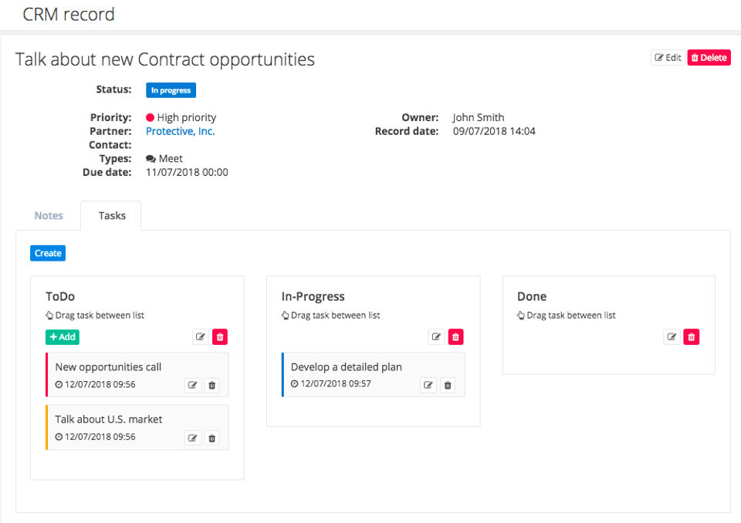Click the edit icon in In-Progress list header

click(436, 337)
